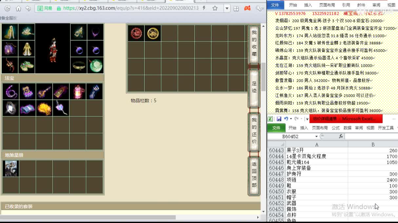Open the Excel Name Box dropdown arrow

click(316, 136)
